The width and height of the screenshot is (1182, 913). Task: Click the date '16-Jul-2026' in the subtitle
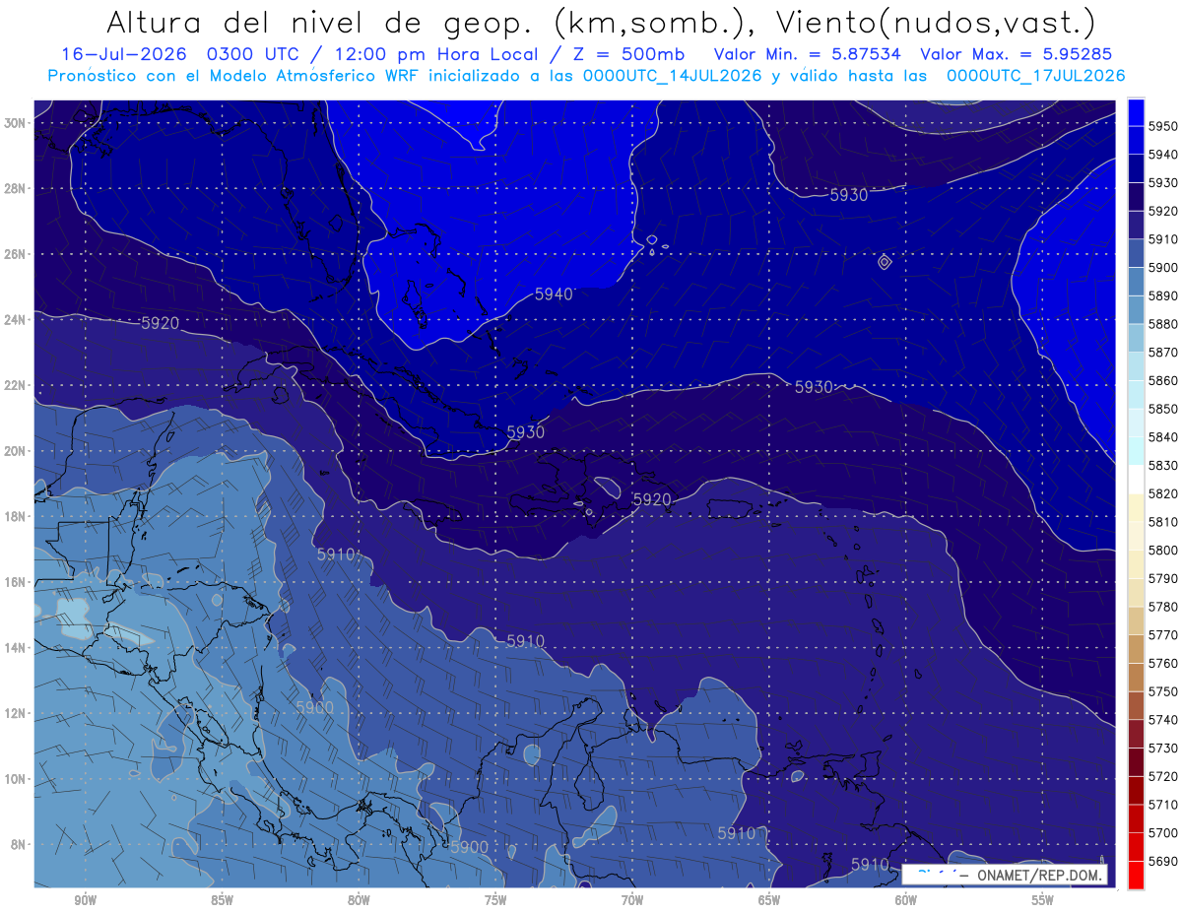[x=122, y=55]
